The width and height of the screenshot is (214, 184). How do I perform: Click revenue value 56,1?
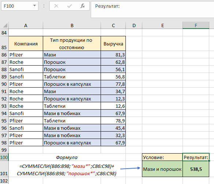(x=113, y=69)
